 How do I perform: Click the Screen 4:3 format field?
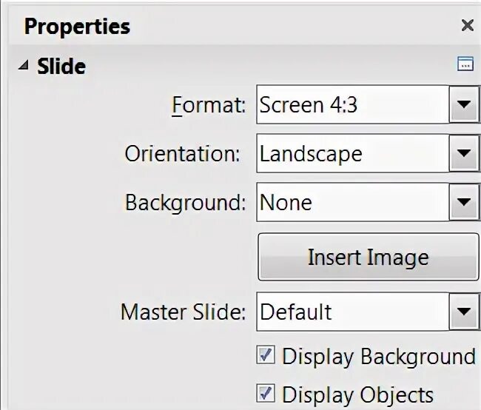click(x=352, y=104)
